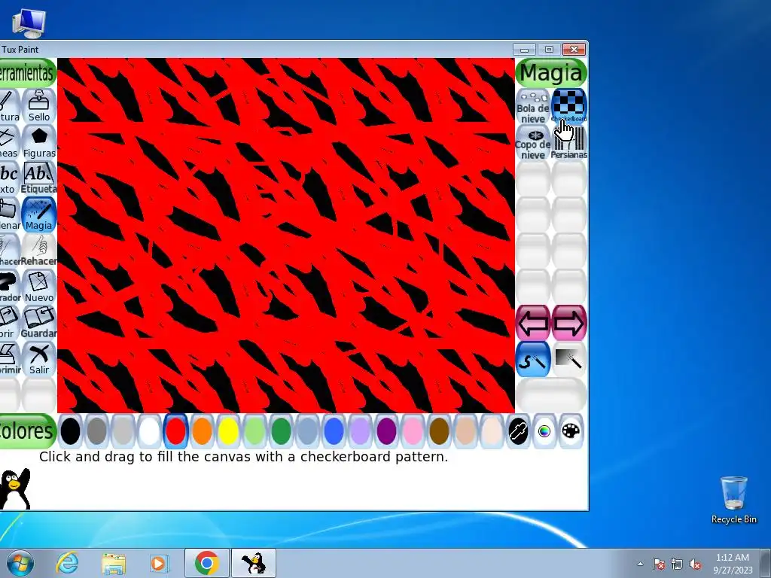Pick the tan color swatch
Screen dimensions: 771x578
(x=465, y=431)
